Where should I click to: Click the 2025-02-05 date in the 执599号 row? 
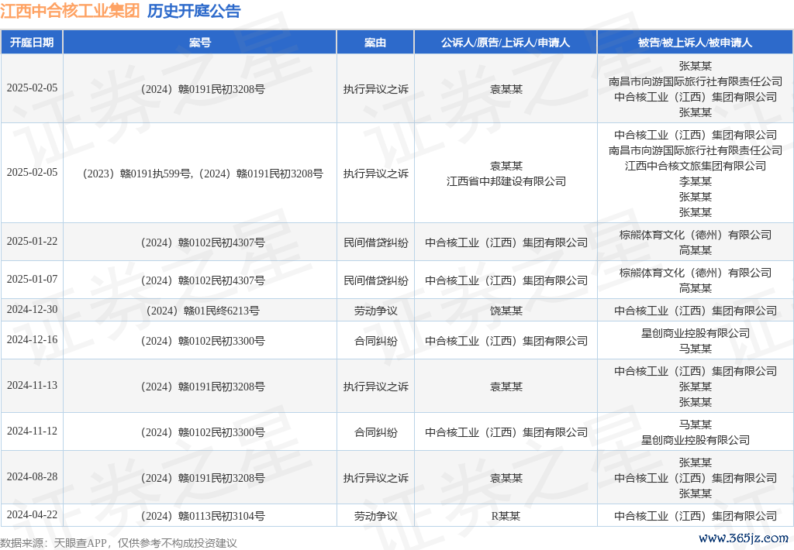tap(32, 173)
